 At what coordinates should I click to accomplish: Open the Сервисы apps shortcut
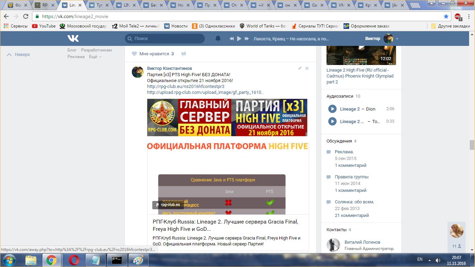[x=16, y=26]
